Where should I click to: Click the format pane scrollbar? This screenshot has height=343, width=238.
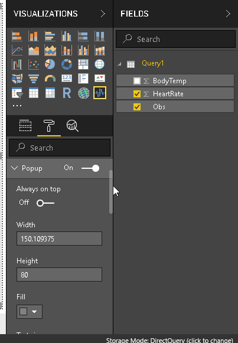click(110, 192)
